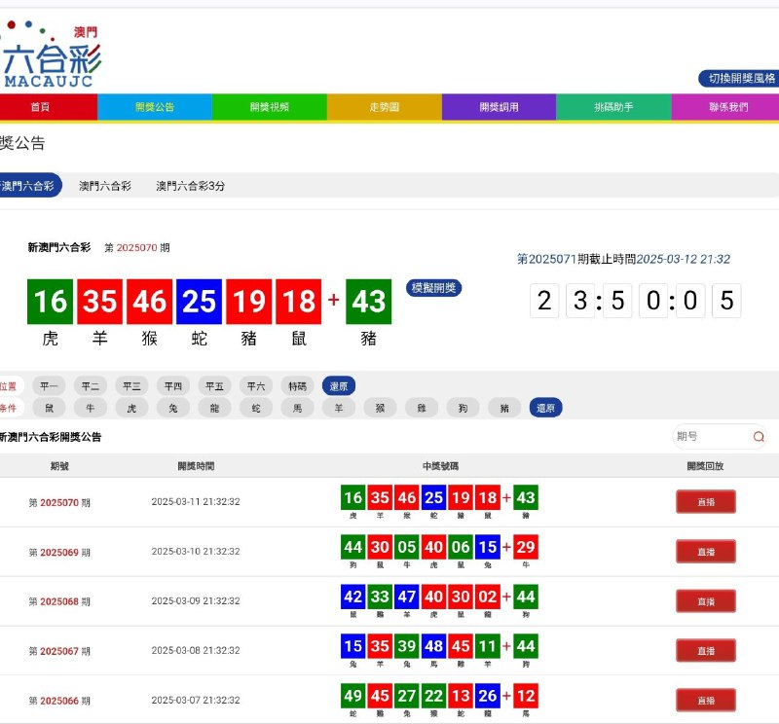Click special ball 29 in issue 2025069
This screenshot has height=724, width=779.
(x=526, y=547)
